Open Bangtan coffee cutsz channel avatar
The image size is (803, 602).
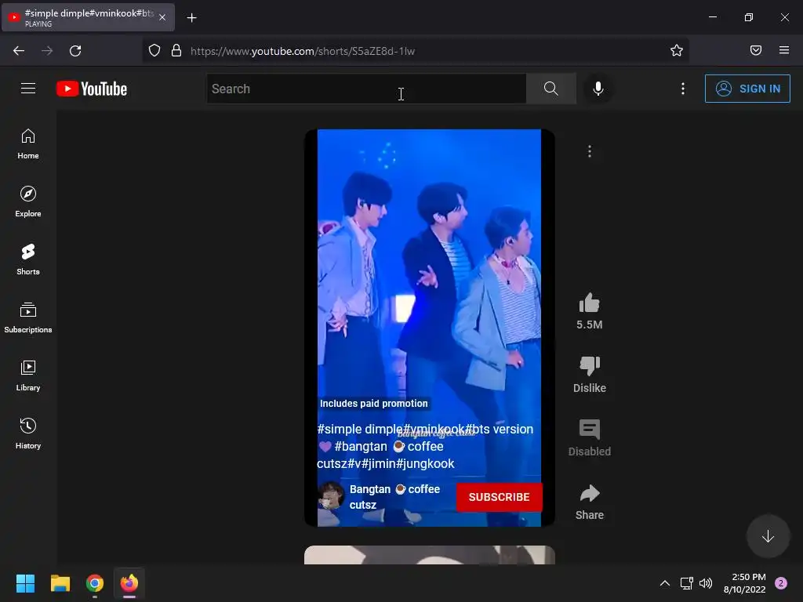click(331, 495)
